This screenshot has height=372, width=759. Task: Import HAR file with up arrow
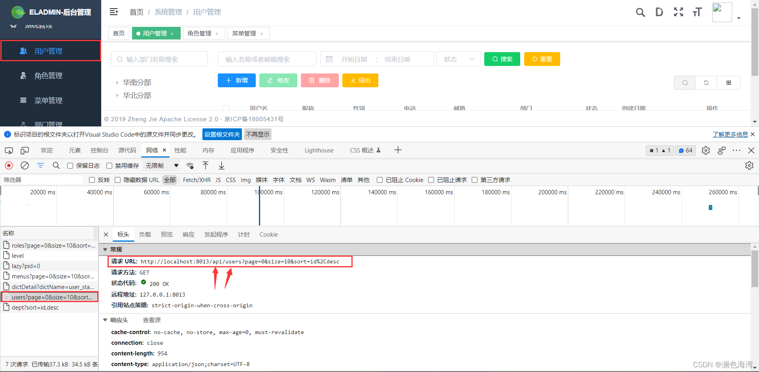206,165
